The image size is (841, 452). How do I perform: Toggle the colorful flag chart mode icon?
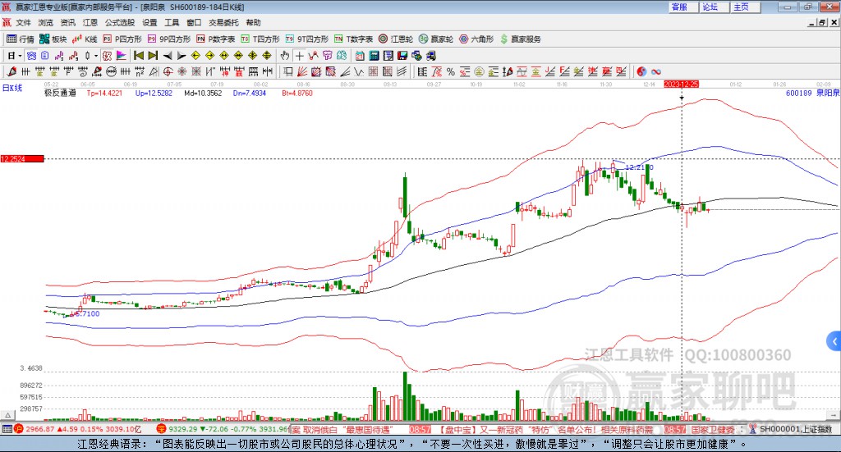(x=122, y=56)
